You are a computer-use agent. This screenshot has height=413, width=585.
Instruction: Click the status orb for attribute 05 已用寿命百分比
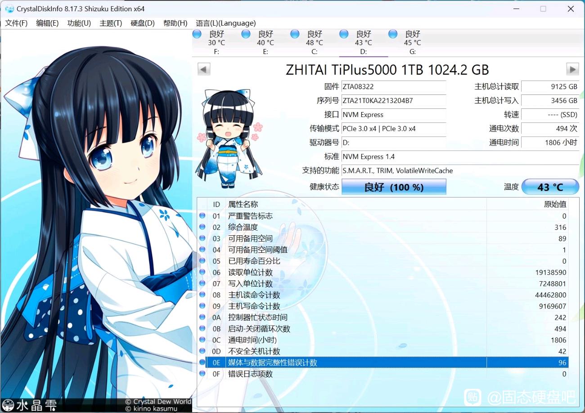coord(202,261)
